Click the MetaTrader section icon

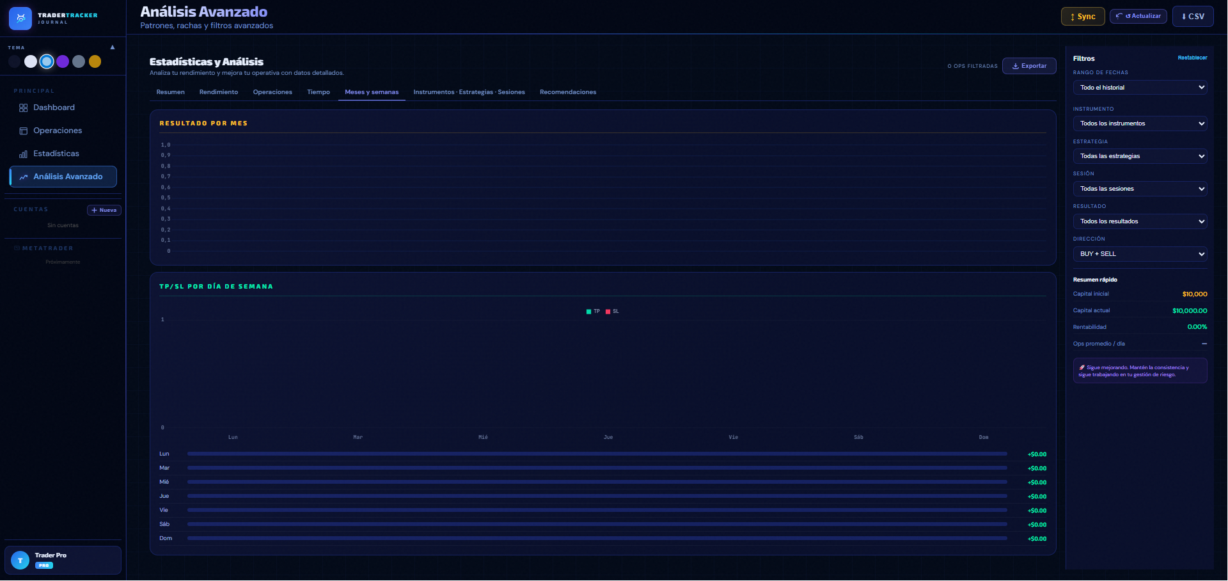17,248
